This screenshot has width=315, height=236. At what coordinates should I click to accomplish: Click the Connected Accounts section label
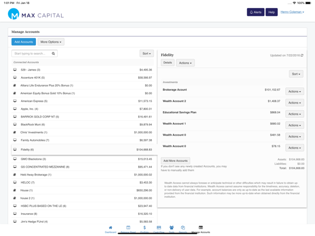click(26, 62)
